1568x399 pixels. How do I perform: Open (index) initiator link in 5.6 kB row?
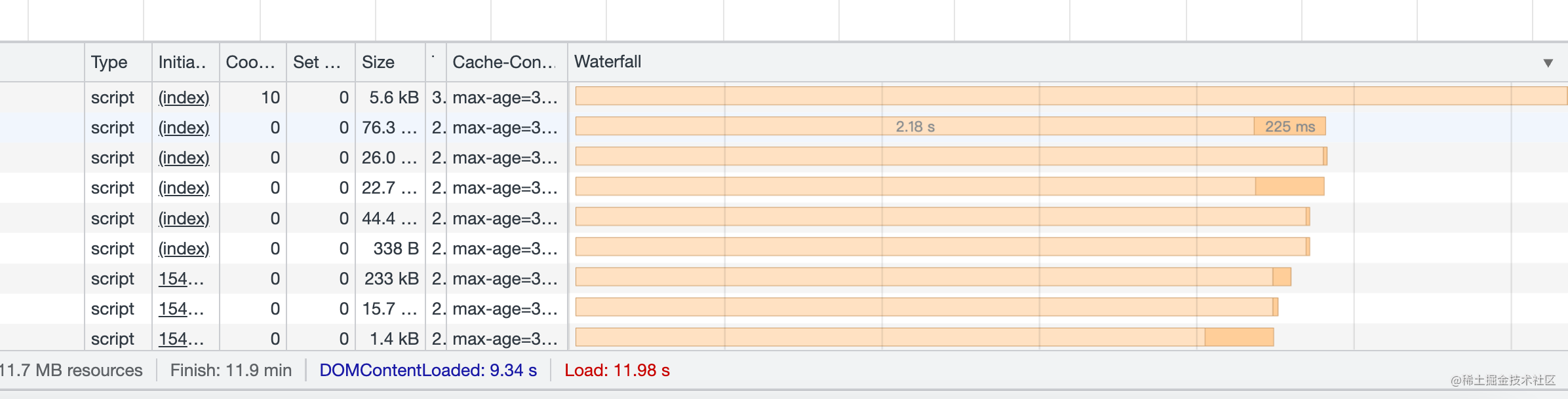[x=184, y=97]
